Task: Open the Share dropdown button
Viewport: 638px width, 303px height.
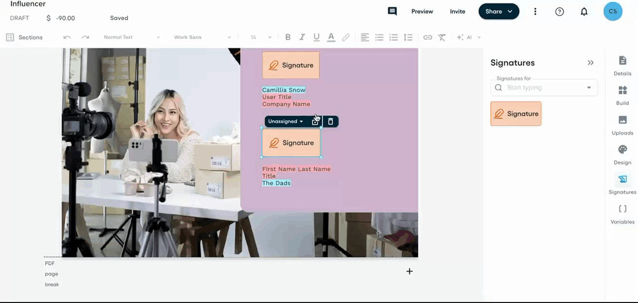Action: [499, 11]
